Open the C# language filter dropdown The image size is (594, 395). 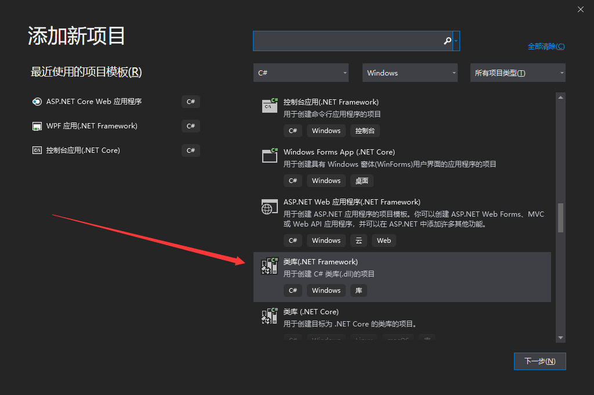tap(301, 73)
